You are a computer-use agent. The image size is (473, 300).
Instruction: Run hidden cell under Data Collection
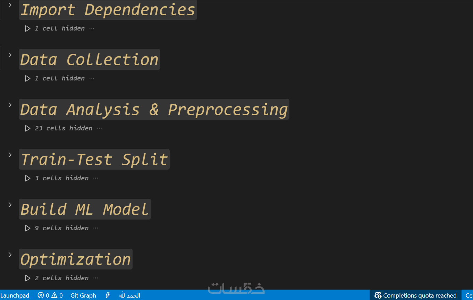28,78
